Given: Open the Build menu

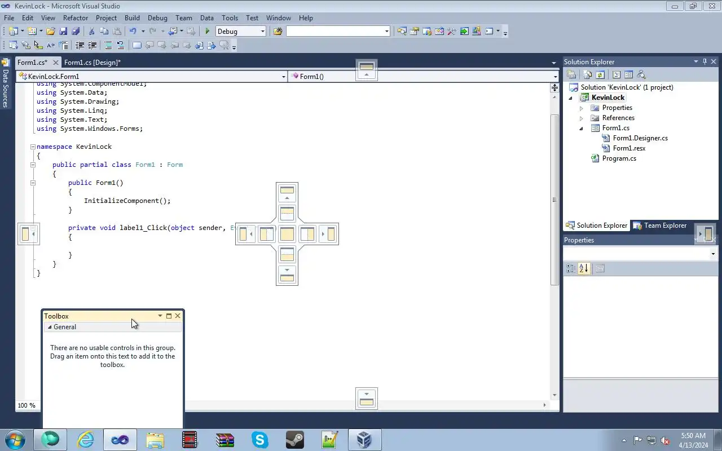Looking at the screenshot, I should 132,18.
